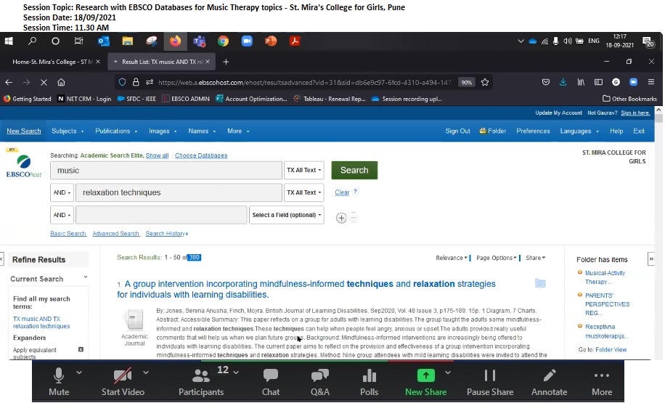Open File Explorer from taskbar

pyautogui.click(x=128, y=41)
